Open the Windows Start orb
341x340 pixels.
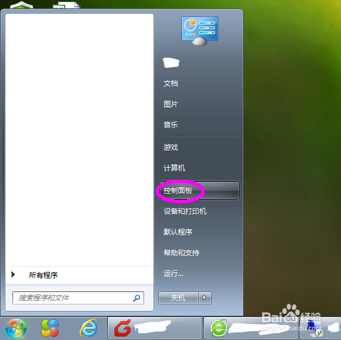[16, 328]
